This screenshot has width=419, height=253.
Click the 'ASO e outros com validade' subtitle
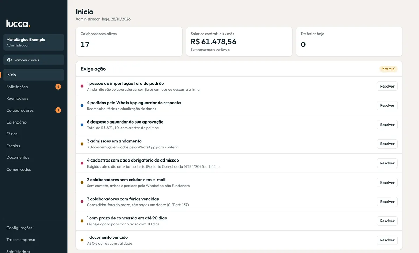coord(109,243)
